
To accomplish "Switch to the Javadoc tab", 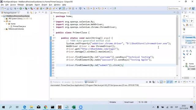I will point(66,82).
